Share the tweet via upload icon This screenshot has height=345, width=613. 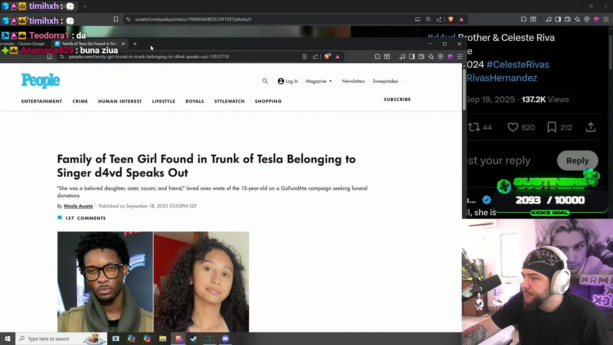(591, 127)
